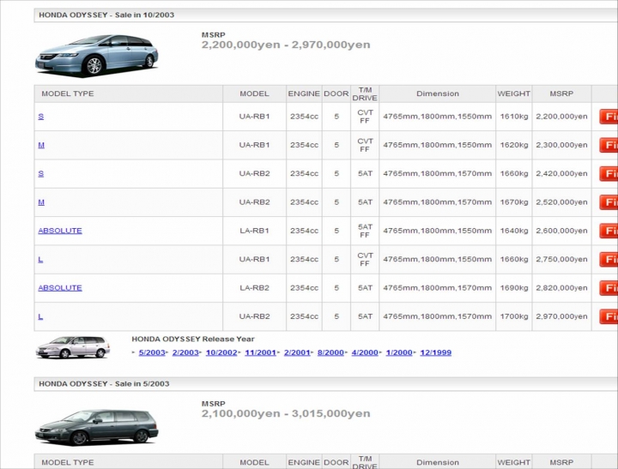Go to the 2/2003 release year link

click(x=185, y=352)
